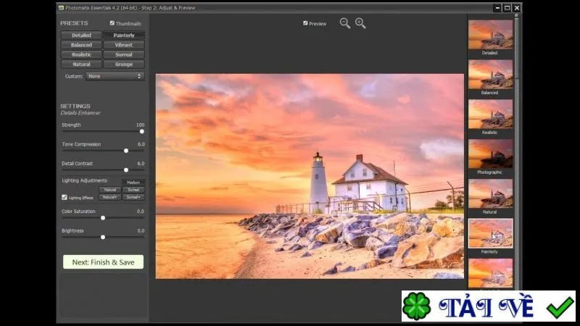580x326 pixels.
Task: Pick the Medium lighting adjustment
Action: coord(133,183)
